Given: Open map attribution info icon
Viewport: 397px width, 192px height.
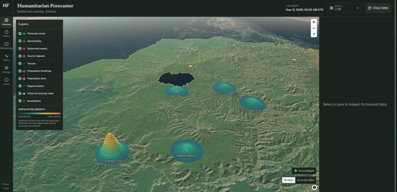Looking at the screenshot, I should [x=314, y=187].
